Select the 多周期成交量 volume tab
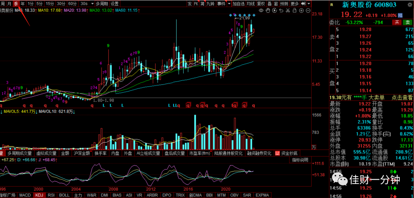The height and width of the screenshot is (198, 414). 20,153
